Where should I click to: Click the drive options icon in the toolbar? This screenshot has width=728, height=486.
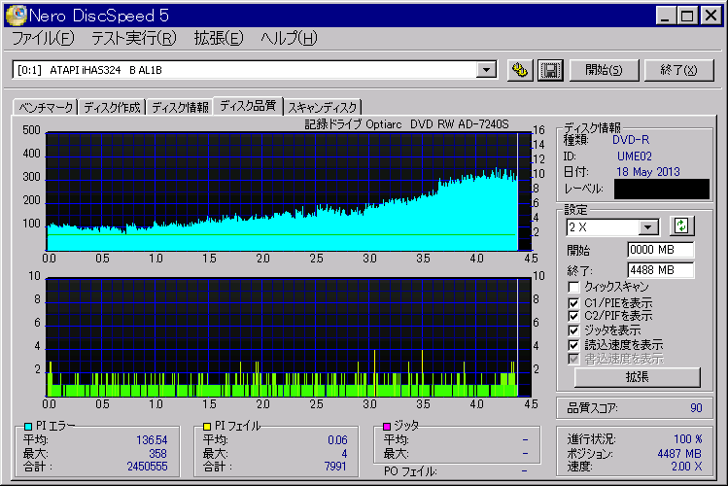[520, 71]
